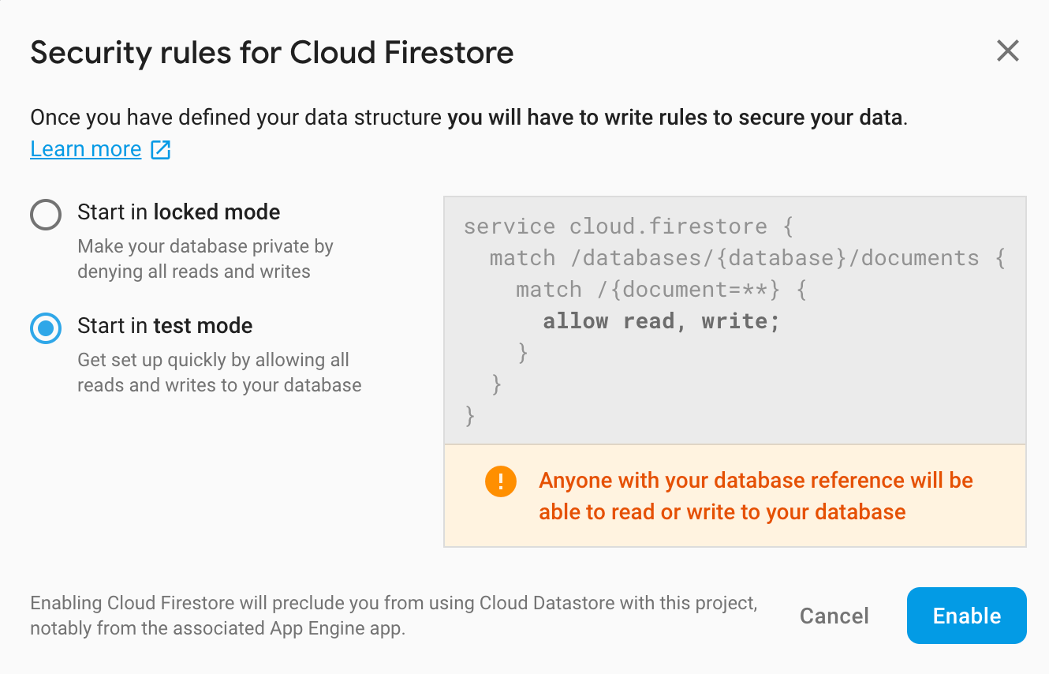Select the locked mode radio button

click(46, 214)
